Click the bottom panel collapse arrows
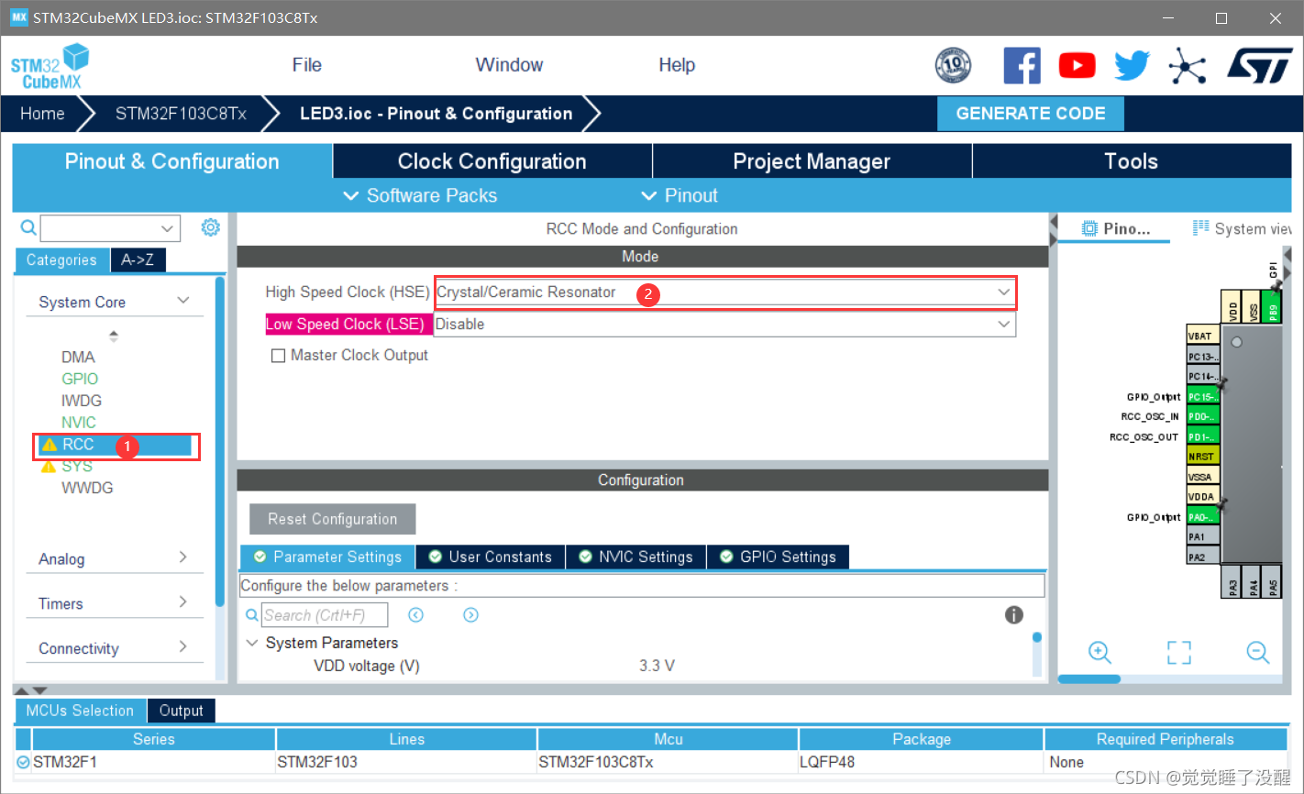1304x794 pixels. [30, 689]
